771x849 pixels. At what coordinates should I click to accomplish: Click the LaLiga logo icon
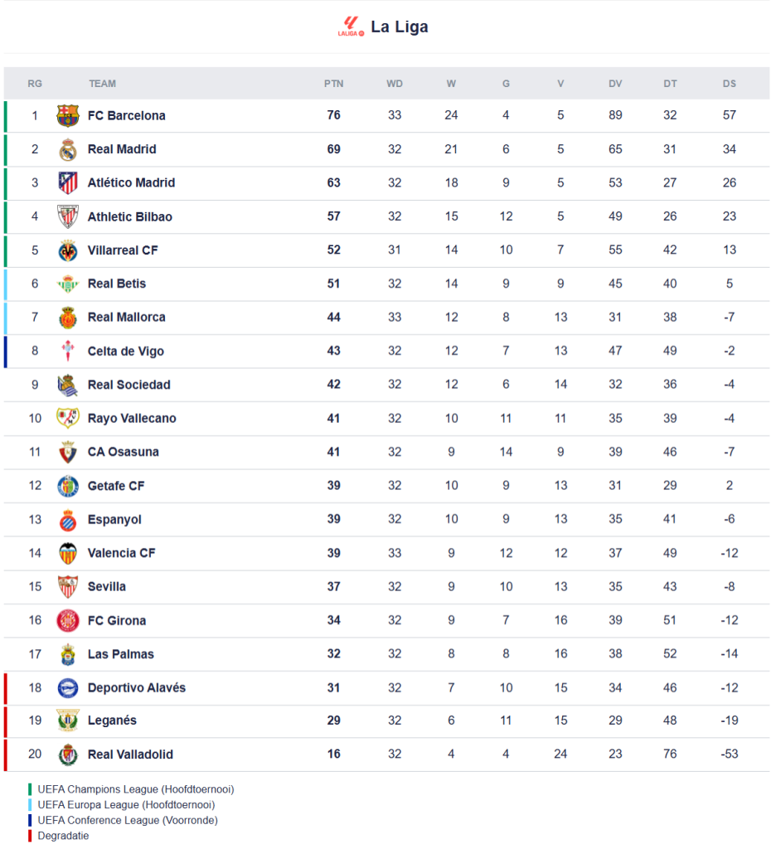(x=351, y=27)
